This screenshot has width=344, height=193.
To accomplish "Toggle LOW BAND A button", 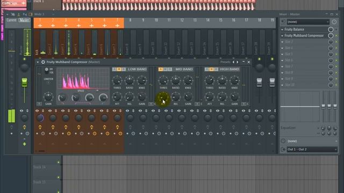I will (114, 69).
